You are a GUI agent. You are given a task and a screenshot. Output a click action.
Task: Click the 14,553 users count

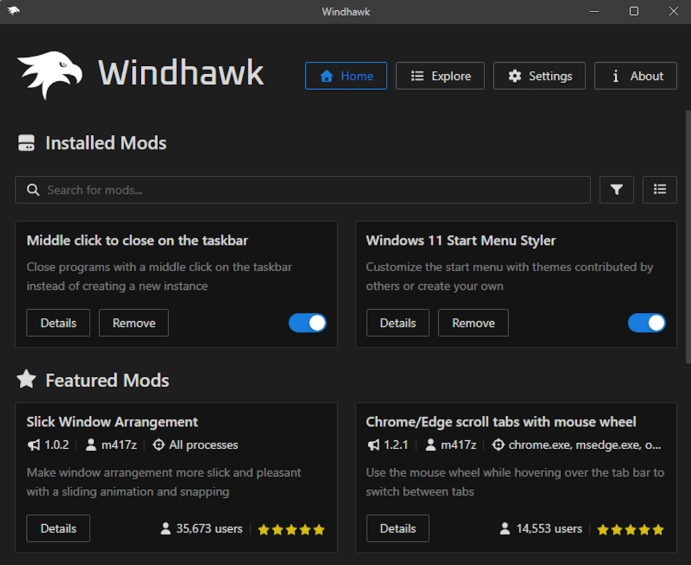tap(549, 529)
